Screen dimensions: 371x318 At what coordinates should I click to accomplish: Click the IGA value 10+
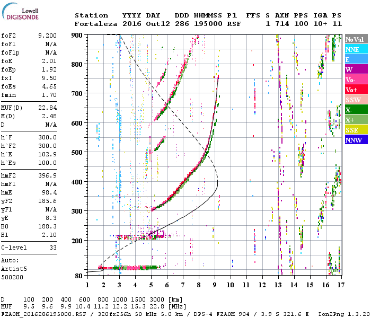pos(320,24)
